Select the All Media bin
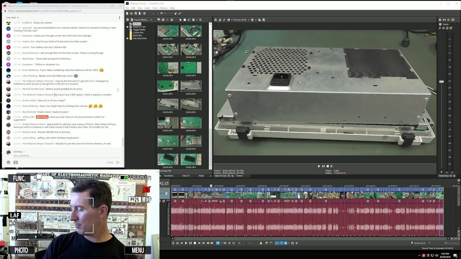Image resolution: width=461 pixels, height=259 pixels. click(x=136, y=24)
